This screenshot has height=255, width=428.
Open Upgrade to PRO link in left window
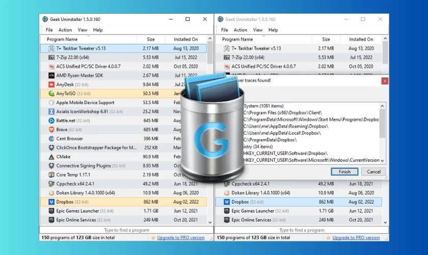[x=181, y=238]
